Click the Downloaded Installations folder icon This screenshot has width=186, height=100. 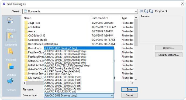[x=26, y=44]
